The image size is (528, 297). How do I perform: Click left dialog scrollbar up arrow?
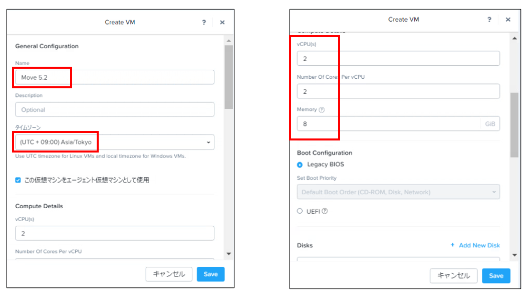(229, 41)
